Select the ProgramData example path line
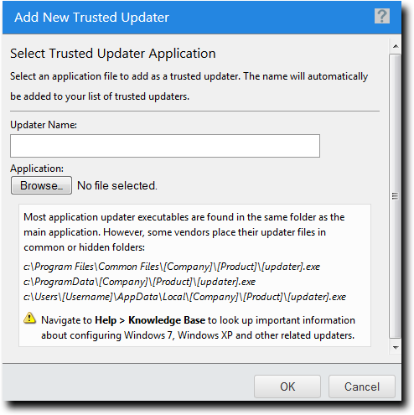The image size is (414, 415). (x=139, y=282)
